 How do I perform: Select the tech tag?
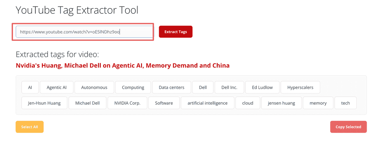(346, 103)
